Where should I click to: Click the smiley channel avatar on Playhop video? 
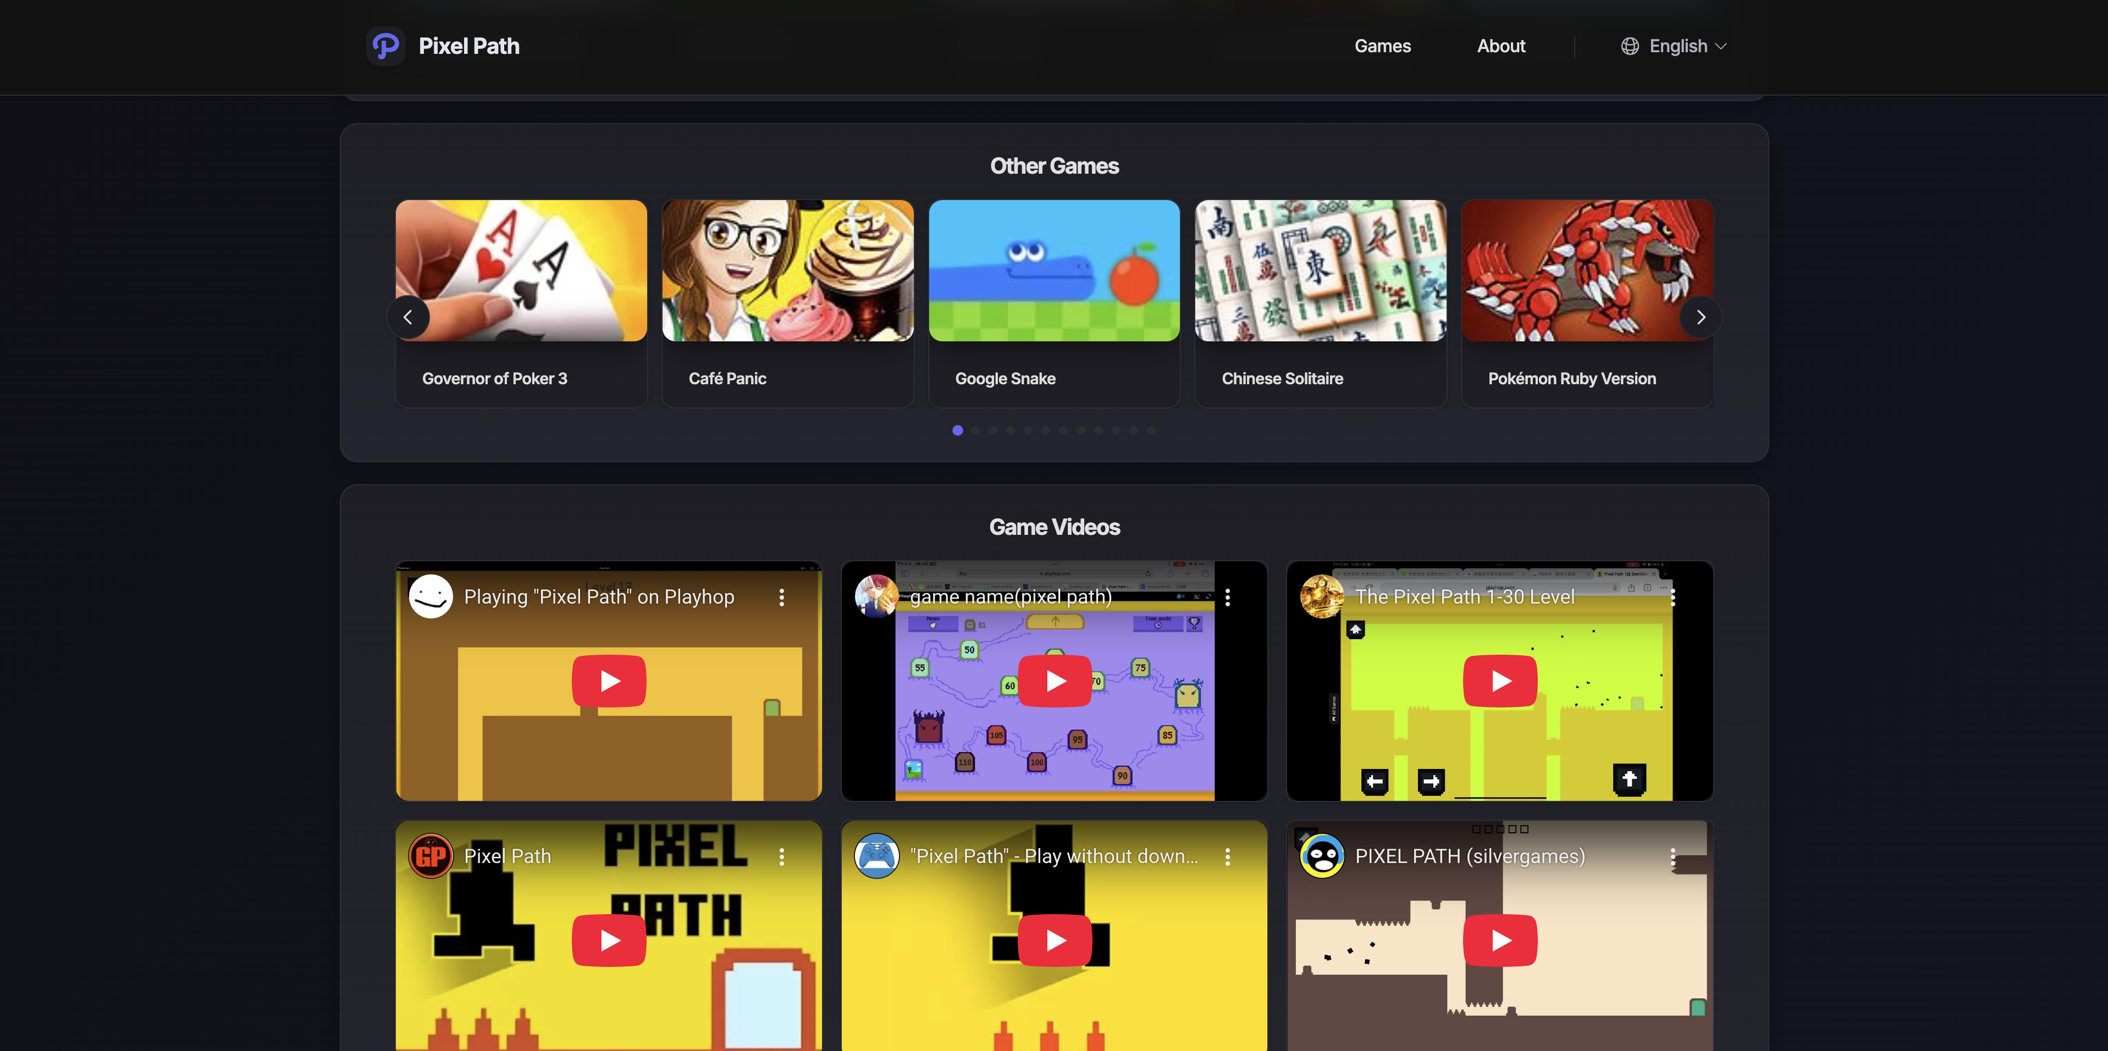click(x=431, y=597)
